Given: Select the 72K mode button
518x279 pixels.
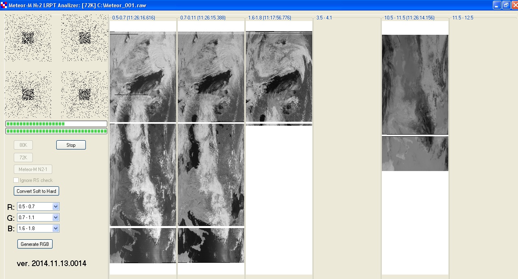Looking at the screenshot, I should [x=23, y=157].
